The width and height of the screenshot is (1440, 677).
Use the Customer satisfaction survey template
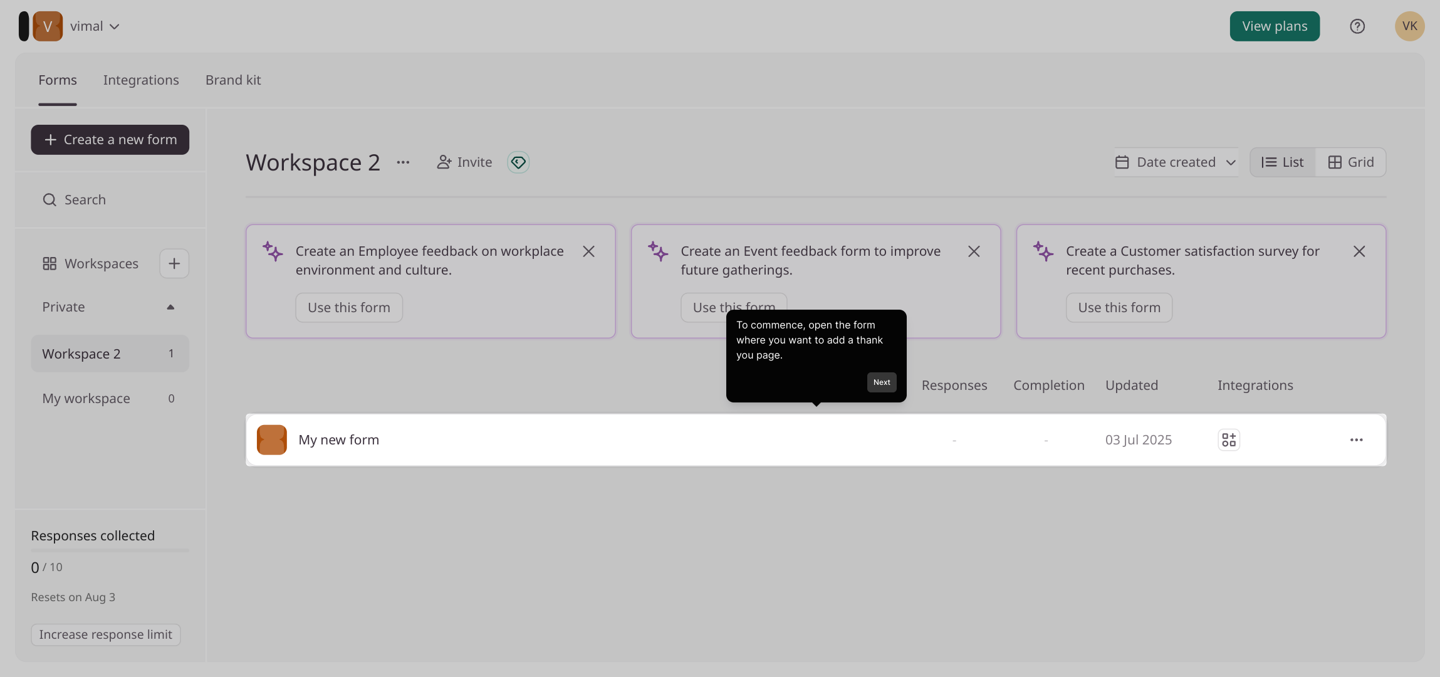pos(1119,308)
